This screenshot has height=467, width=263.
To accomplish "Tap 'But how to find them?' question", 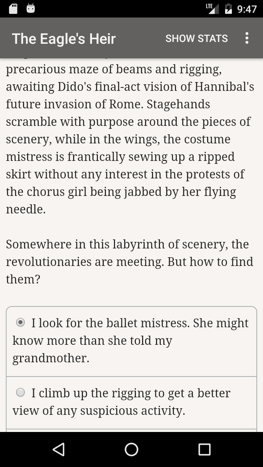I will (x=210, y=262).
